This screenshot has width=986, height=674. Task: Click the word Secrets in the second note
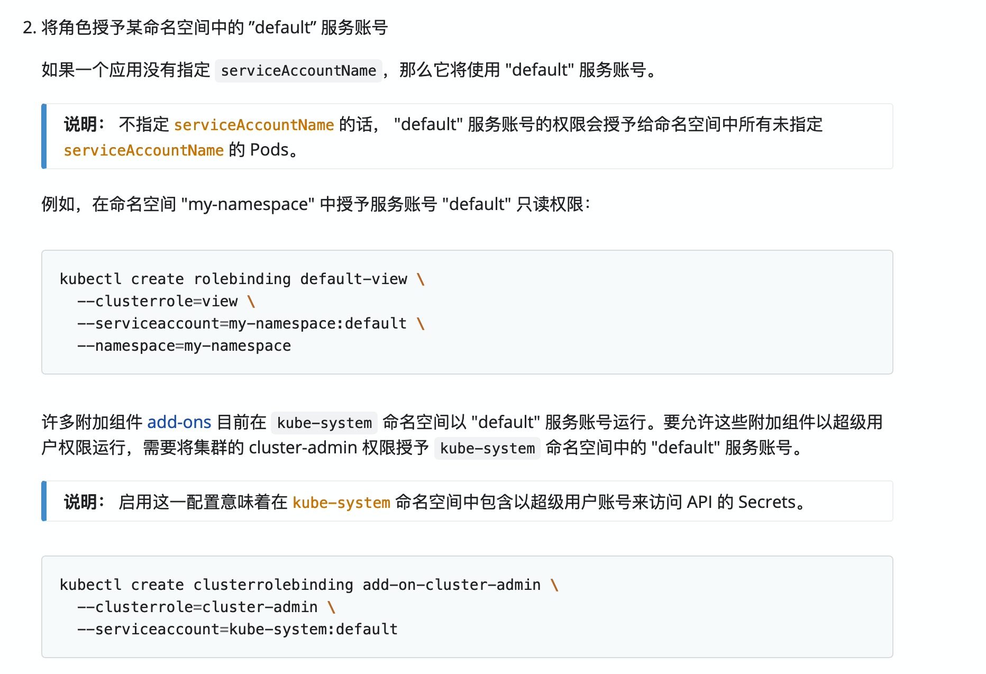767,502
